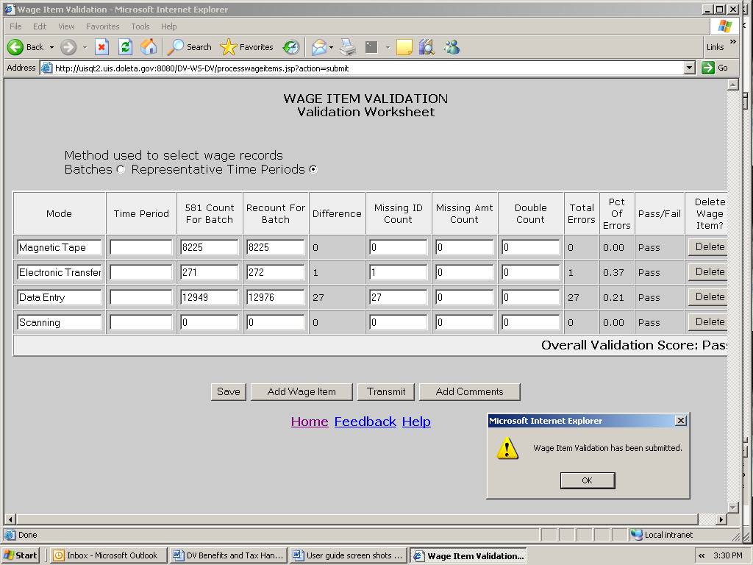Screen dimensions: 753x565
Task: Open the Mail toolbar icon
Action: tap(318, 47)
